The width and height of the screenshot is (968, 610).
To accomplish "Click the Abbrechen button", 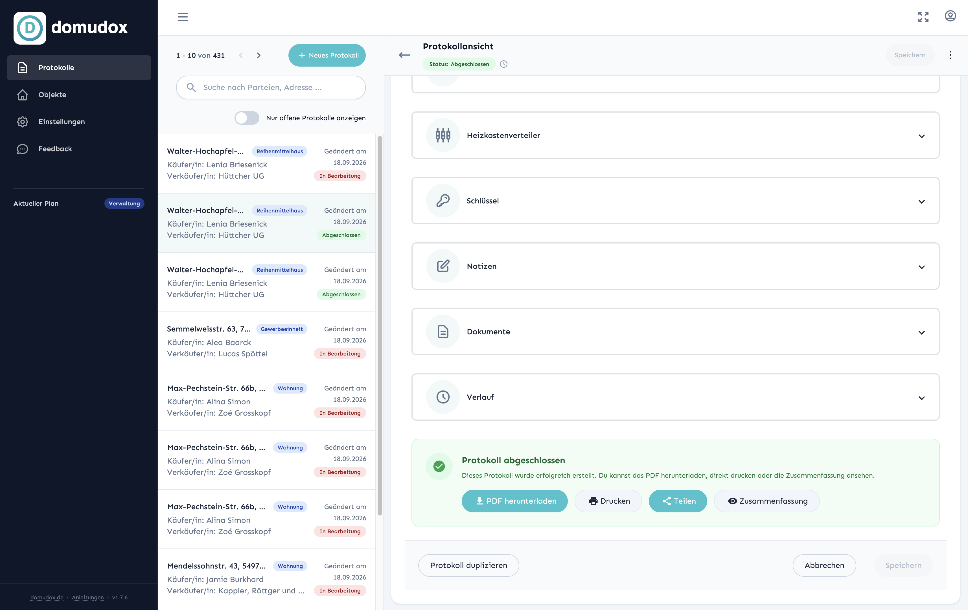I will pyautogui.click(x=824, y=565).
